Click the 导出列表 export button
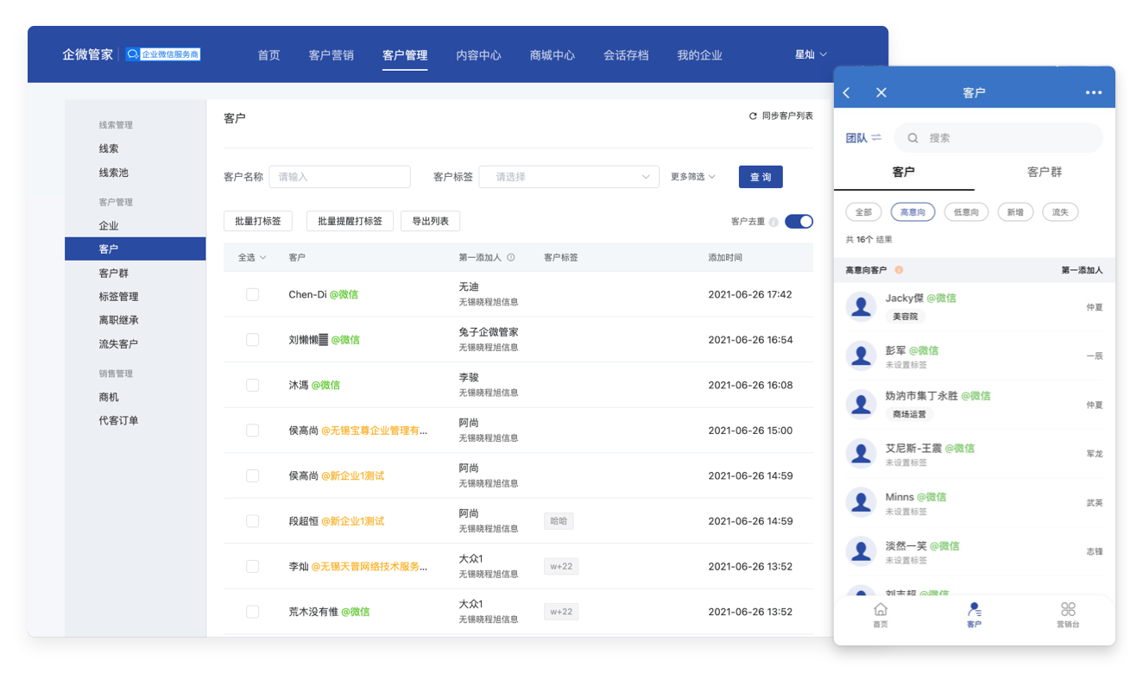This screenshot has height=673, width=1143. (x=430, y=221)
